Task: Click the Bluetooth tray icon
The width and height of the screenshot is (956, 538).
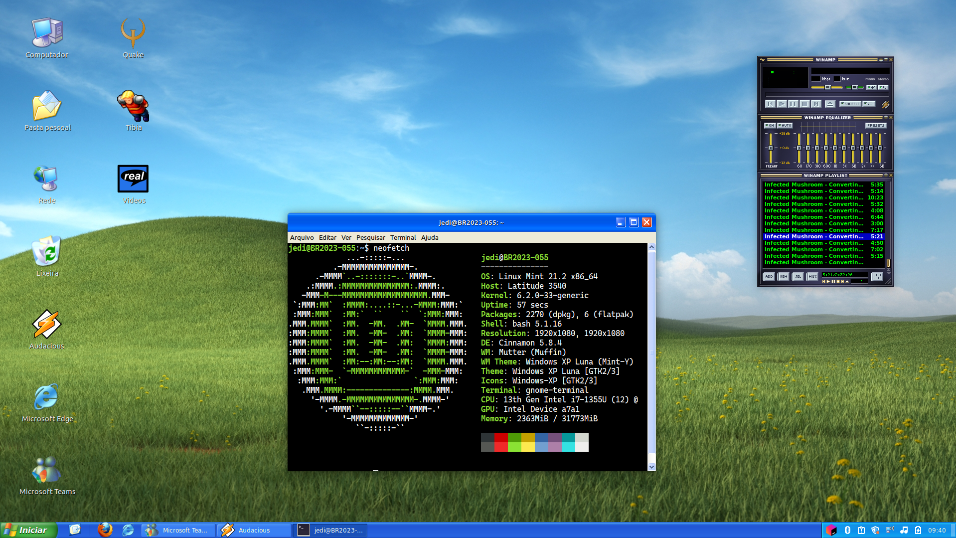Action: pyautogui.click(x=847, y=531)
